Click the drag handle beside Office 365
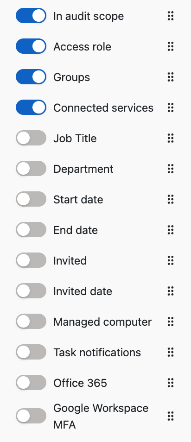Image resolution: width=191 pixels, height=442 pixels. tap(171, 383)
